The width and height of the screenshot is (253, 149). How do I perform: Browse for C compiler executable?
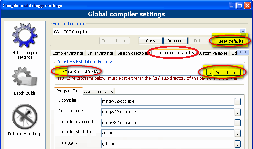pos(237,102)
